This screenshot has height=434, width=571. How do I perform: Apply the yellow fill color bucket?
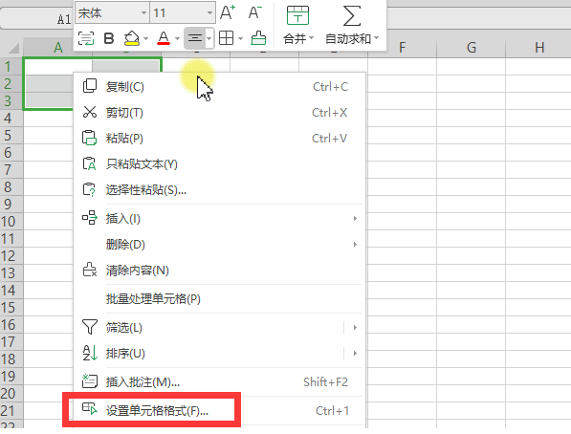tap(131, 38)
